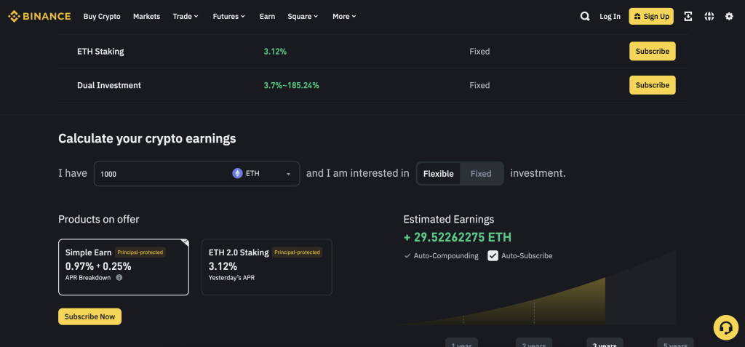Expand the Futures menu
The image size is (745, 347).
[228, 16]
